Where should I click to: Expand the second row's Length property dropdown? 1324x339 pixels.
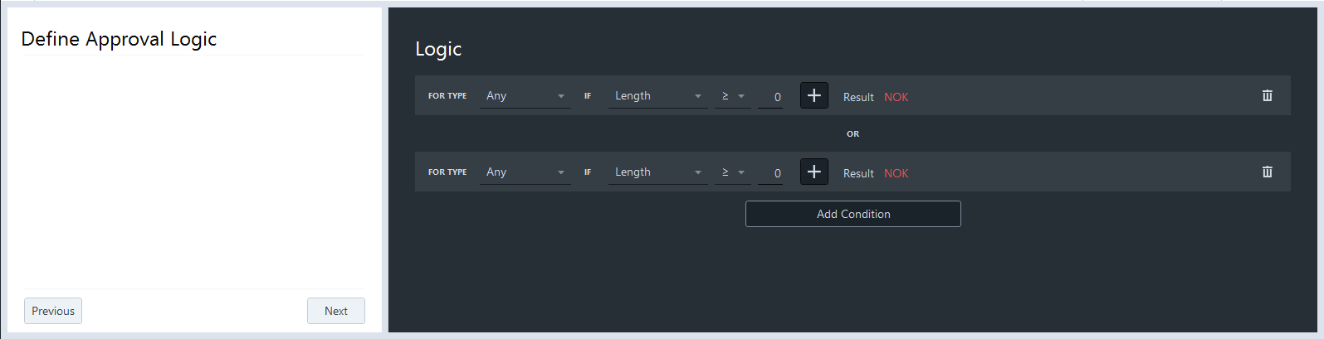pos(657,172)
